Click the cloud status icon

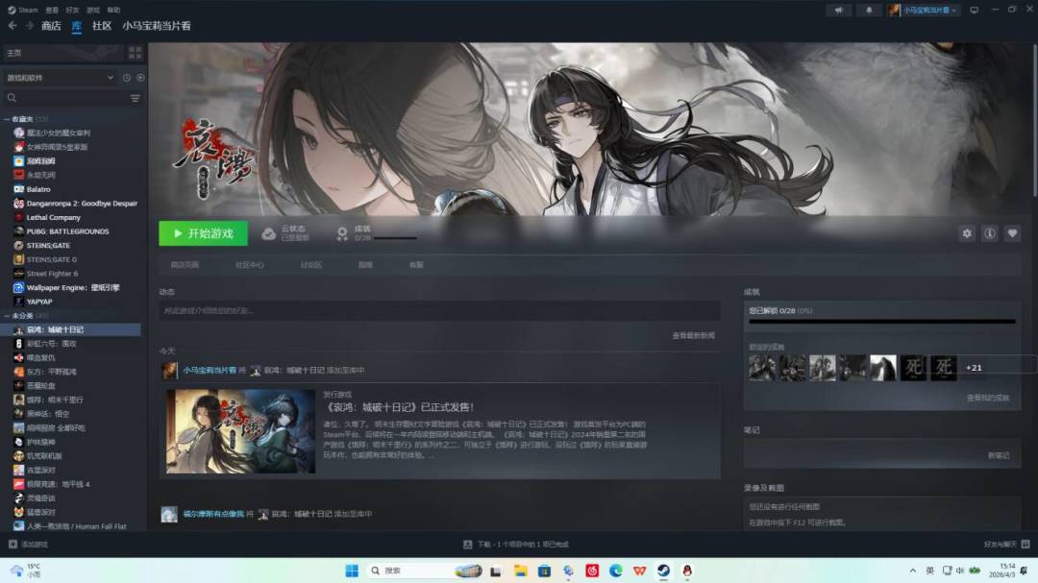pyautogui.click(x=268, y=233)
